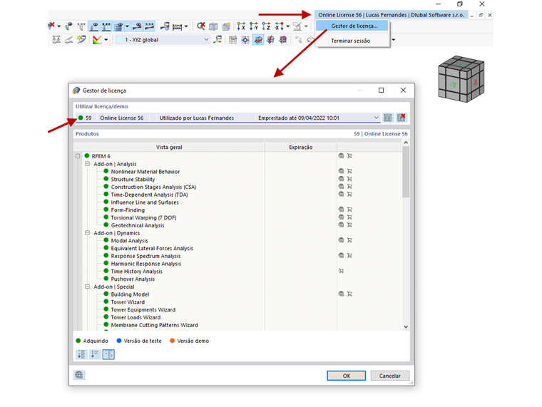
Task: Click the view in X direction icon
Action: 241,26
